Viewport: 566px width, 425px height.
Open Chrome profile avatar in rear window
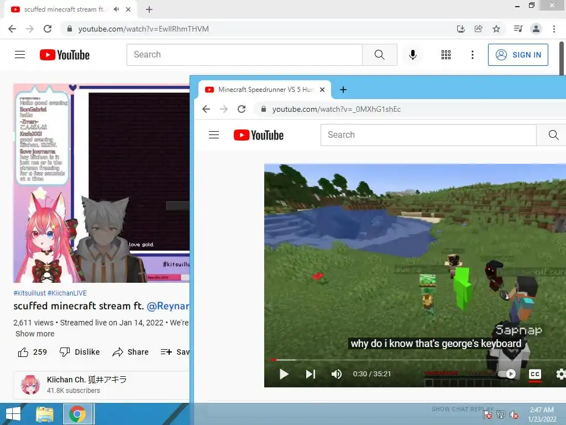(536, 29)
